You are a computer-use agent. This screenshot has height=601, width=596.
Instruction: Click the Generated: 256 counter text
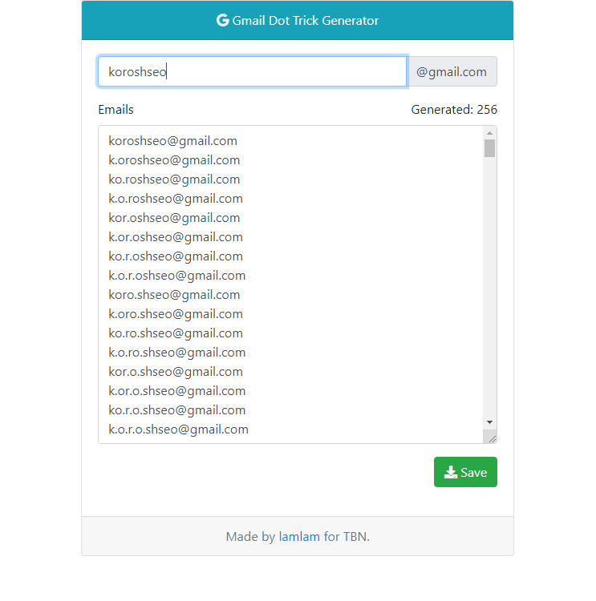[454, 110]
